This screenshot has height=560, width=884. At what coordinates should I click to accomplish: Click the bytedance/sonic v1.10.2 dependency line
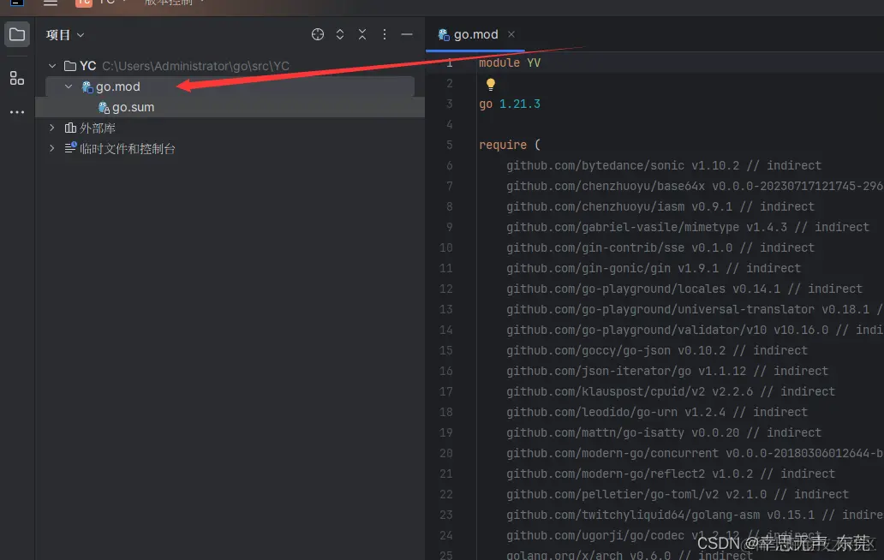pos(664,165)
